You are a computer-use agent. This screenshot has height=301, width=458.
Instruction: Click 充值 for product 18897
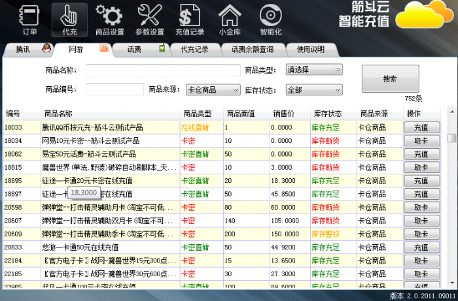(422, 194)
